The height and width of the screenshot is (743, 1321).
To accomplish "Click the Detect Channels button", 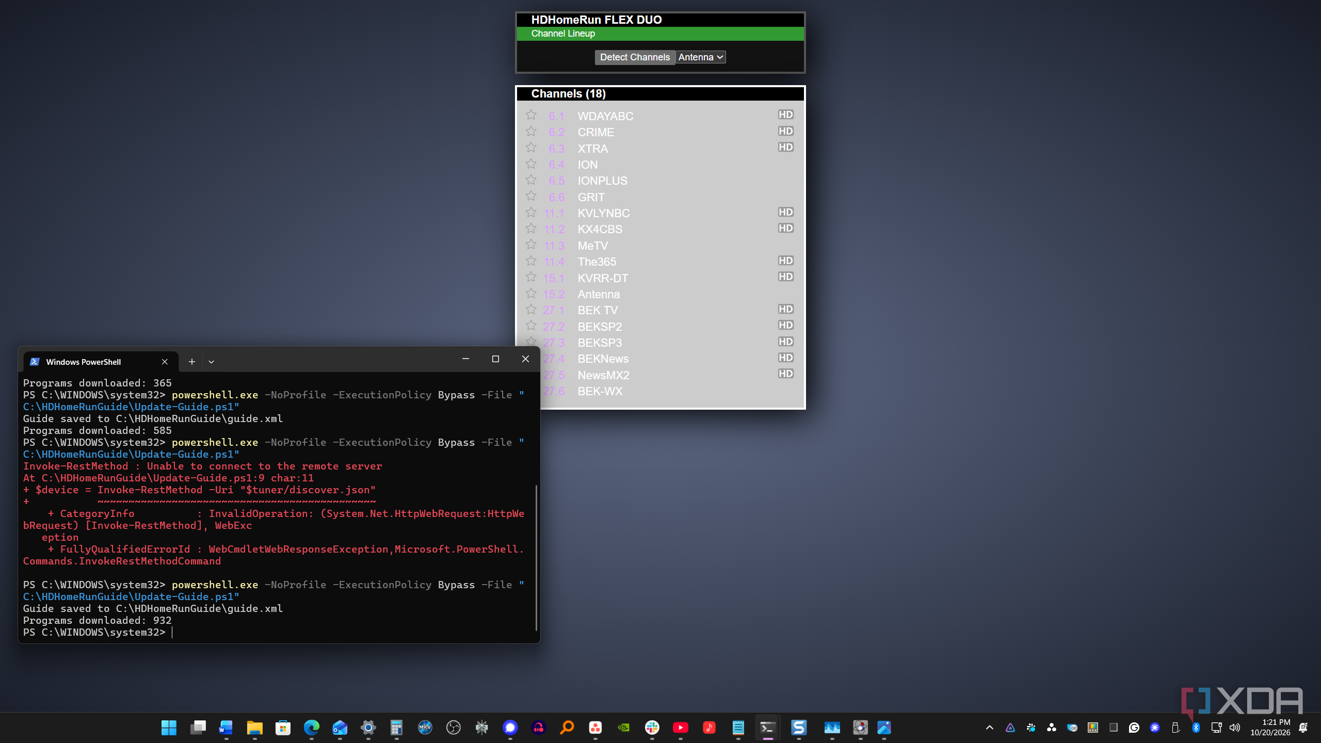I will [635, 57].
